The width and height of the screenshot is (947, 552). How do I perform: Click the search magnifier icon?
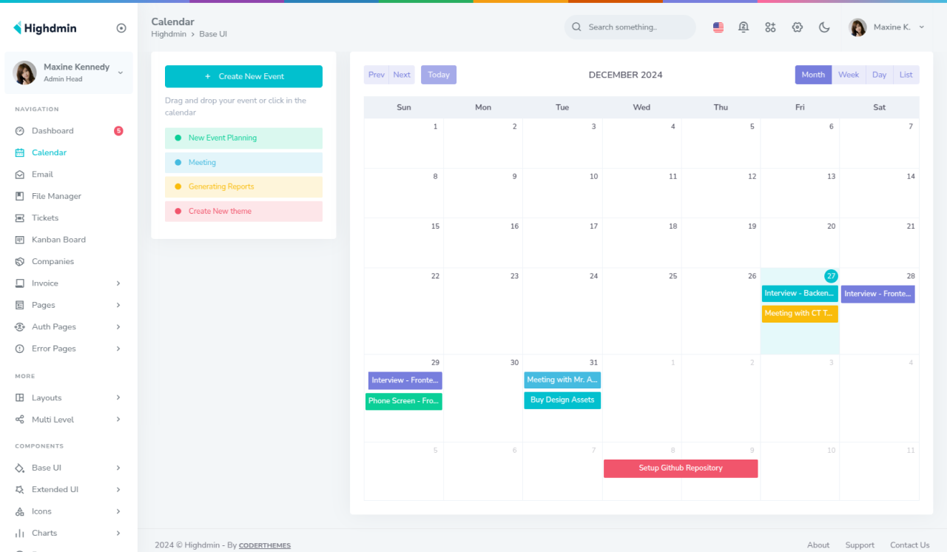point(576,27)
